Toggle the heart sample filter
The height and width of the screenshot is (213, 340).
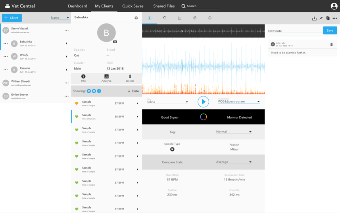pyautogui.click(x=89, y=91)
